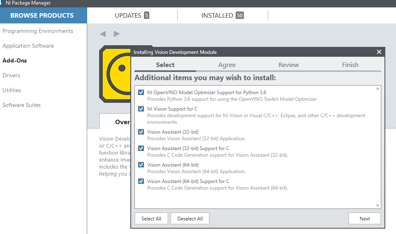Toggle Vision Assistant (64-bit) checkbox
This screenshot has width=396, height=234.
click(141, 165)
